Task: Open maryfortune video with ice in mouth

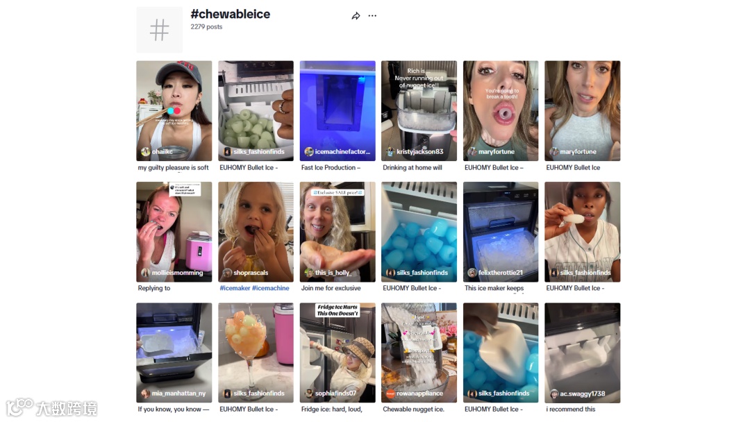Action: (x=500, y=111)
